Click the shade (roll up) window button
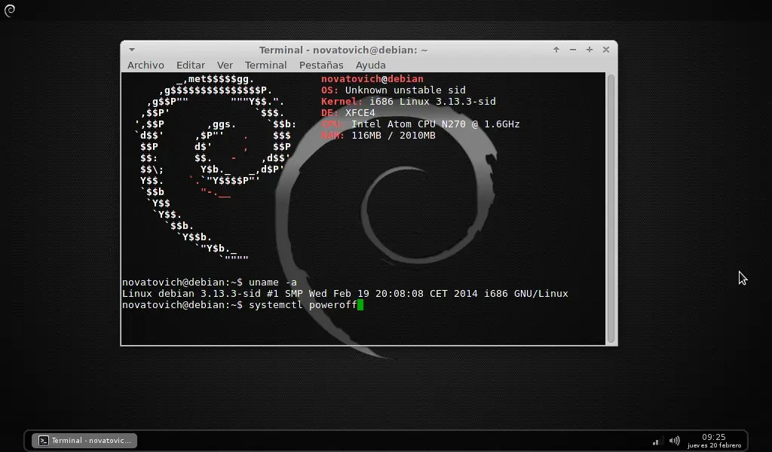This screenshot has width=772, height=452. pyautogui.click(x=556, y=50)
